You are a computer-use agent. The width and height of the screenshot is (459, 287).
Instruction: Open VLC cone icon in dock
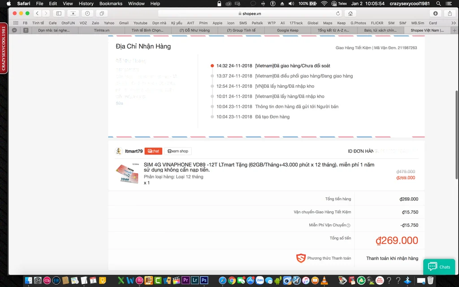pyautogui.click(x=325, y=281)
